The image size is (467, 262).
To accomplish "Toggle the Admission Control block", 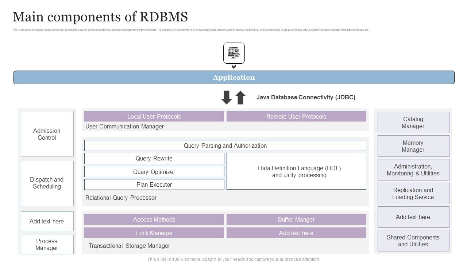I will click(x=47, y=134).
